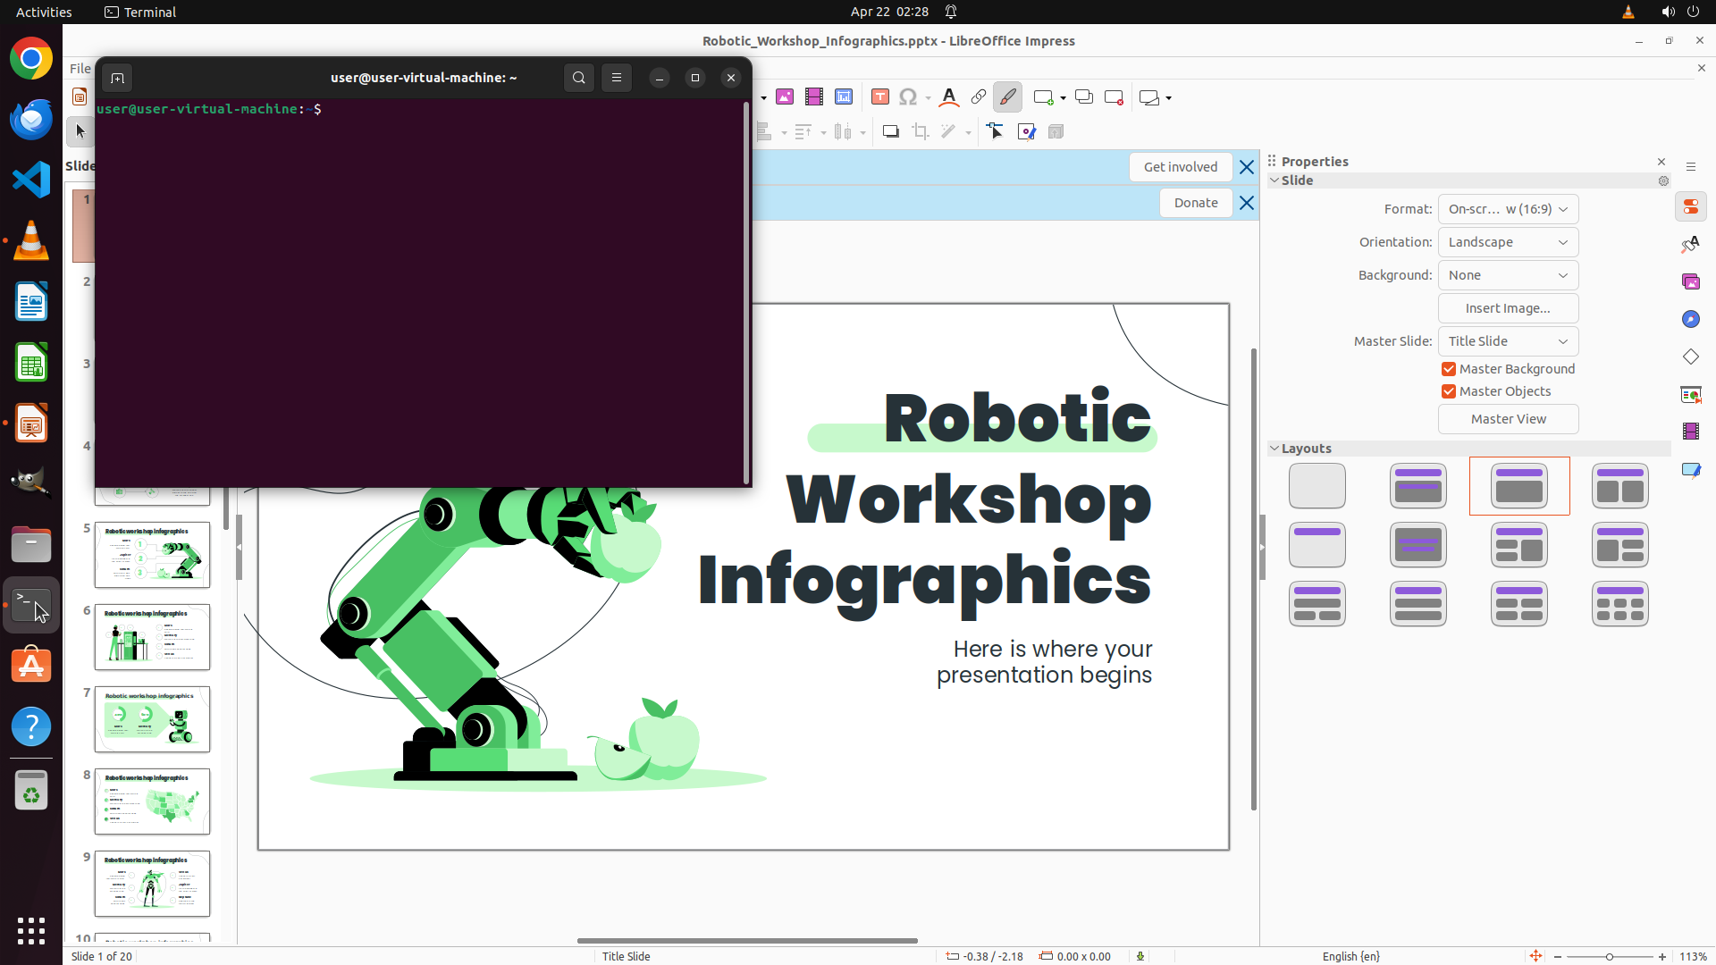Click the Master View button
This screenshot has height=965, width=1716.
point(1508,419)
